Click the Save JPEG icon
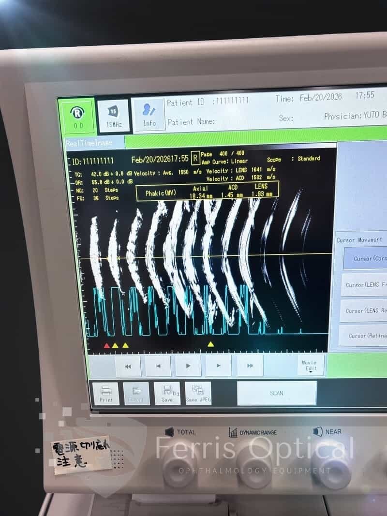This screenshot has height=516, width=387. [x=198, y=393]
